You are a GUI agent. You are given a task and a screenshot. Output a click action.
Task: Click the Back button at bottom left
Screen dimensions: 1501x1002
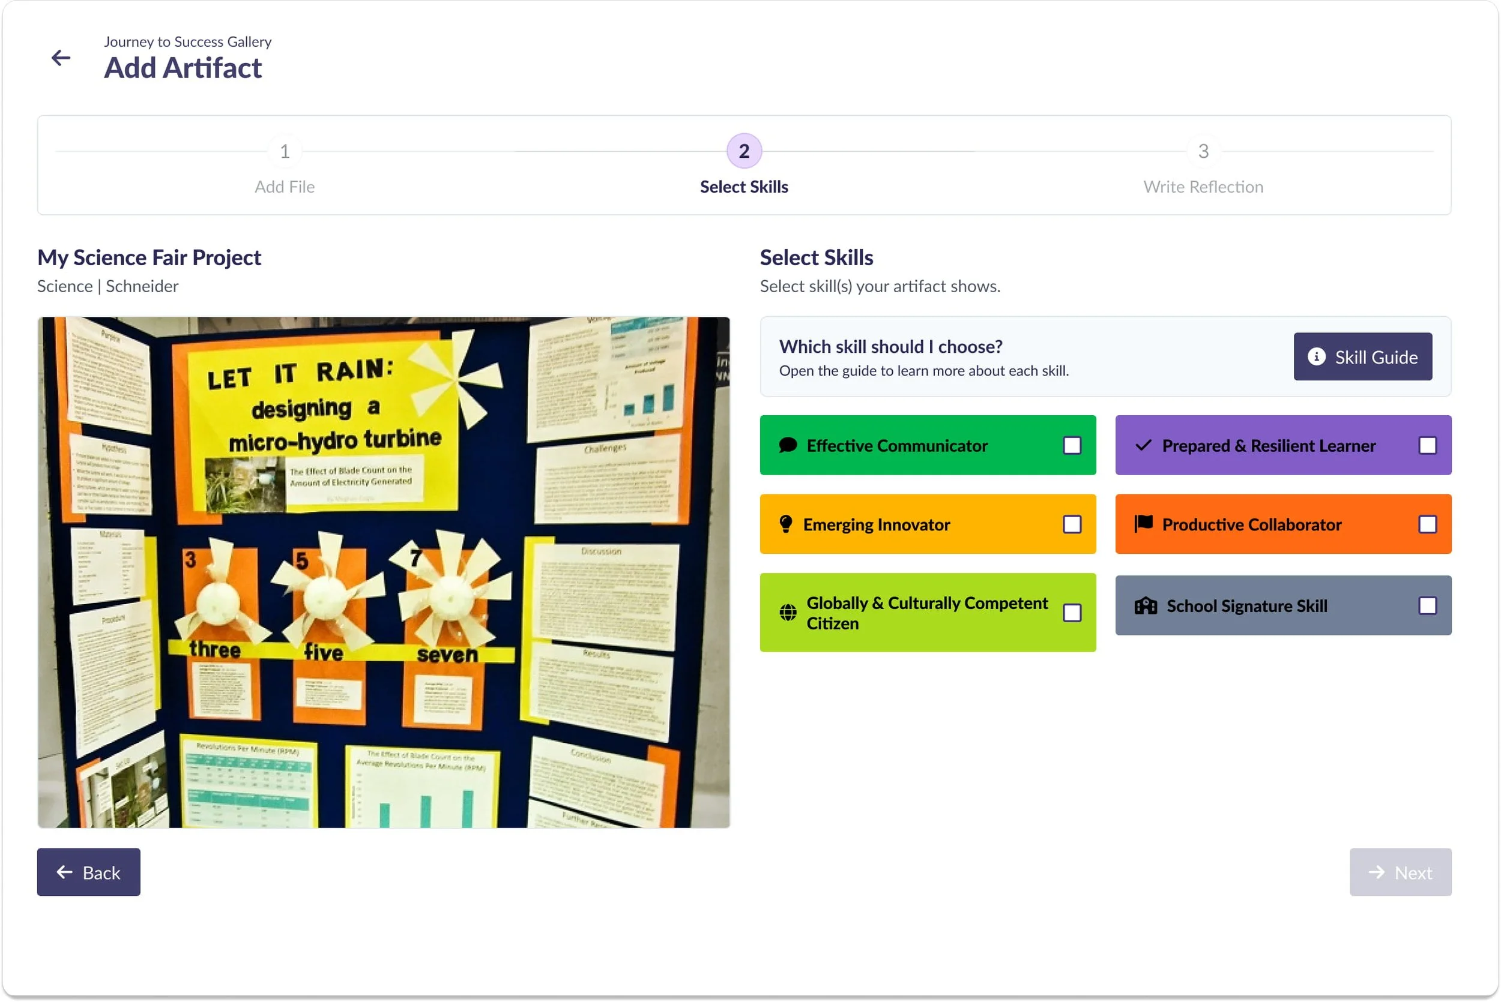coord(88,872)
